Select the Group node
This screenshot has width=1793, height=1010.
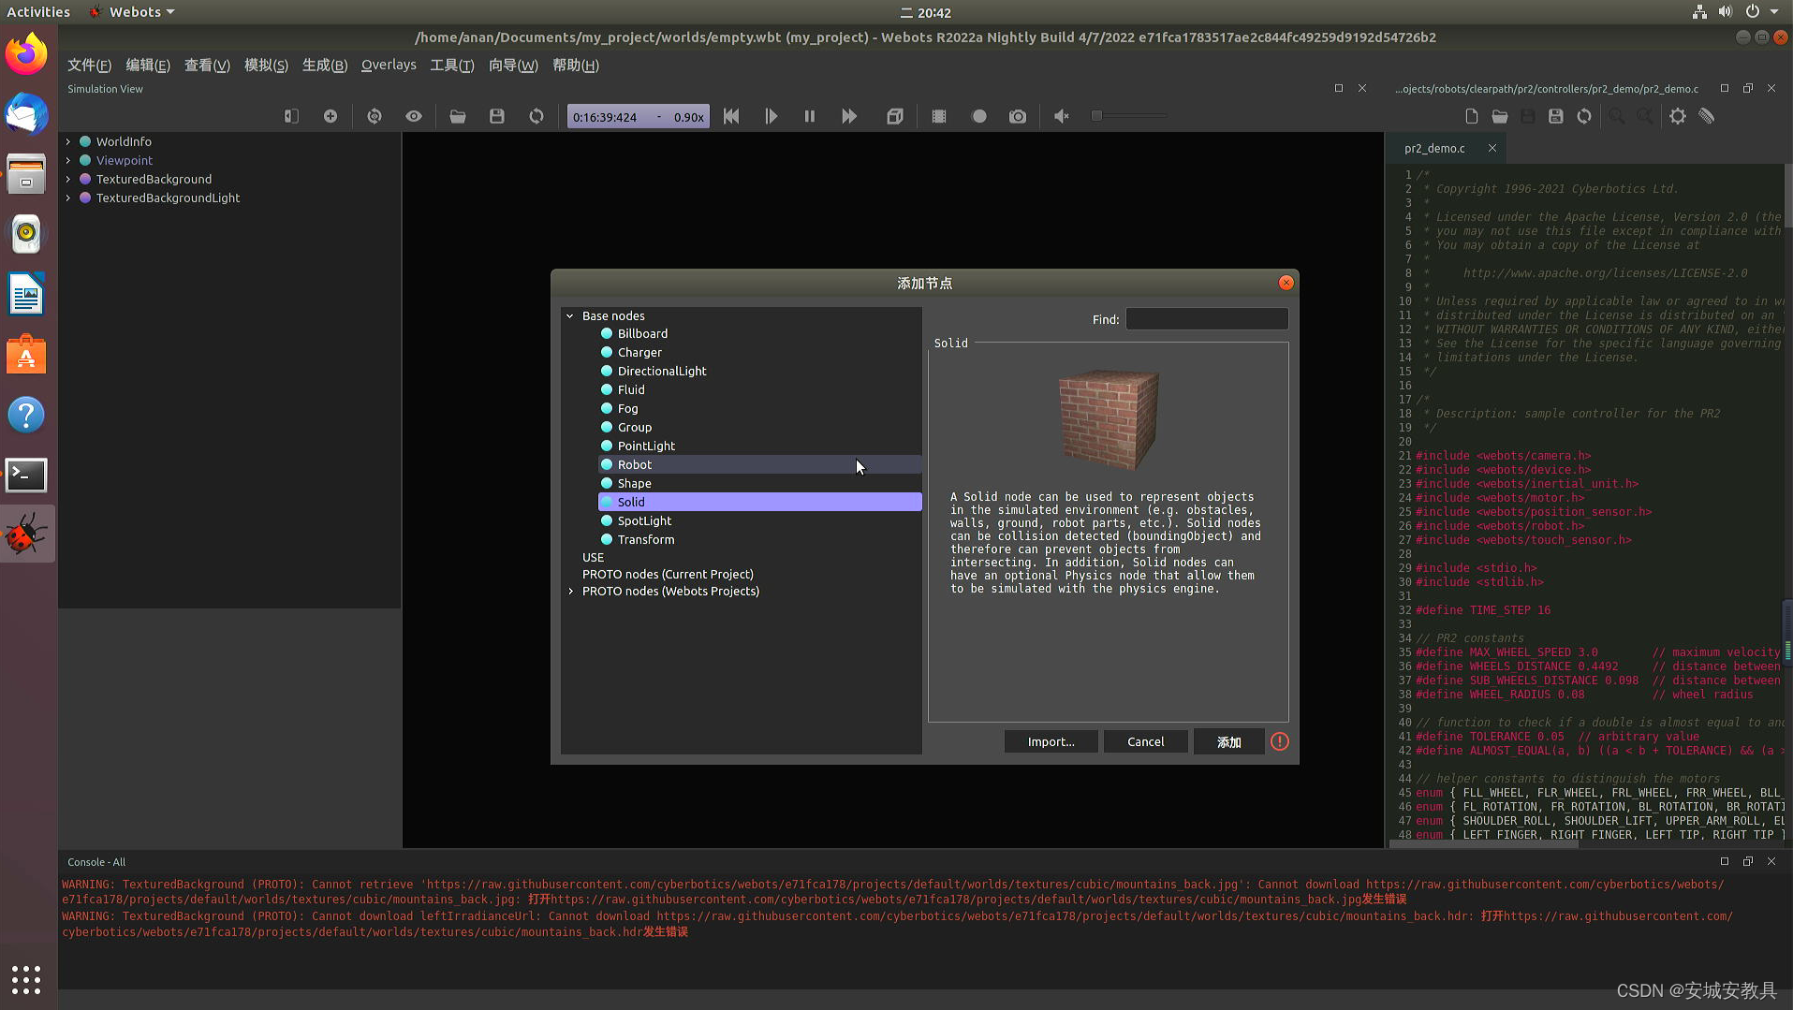pyautogui.click(x=759, y=427)
